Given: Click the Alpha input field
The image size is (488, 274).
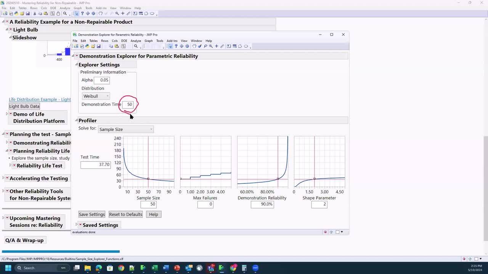Looking at the screenshot, I should [102, 80].
